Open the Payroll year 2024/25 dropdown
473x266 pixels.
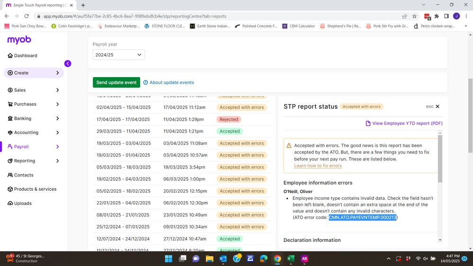[118, 55]
